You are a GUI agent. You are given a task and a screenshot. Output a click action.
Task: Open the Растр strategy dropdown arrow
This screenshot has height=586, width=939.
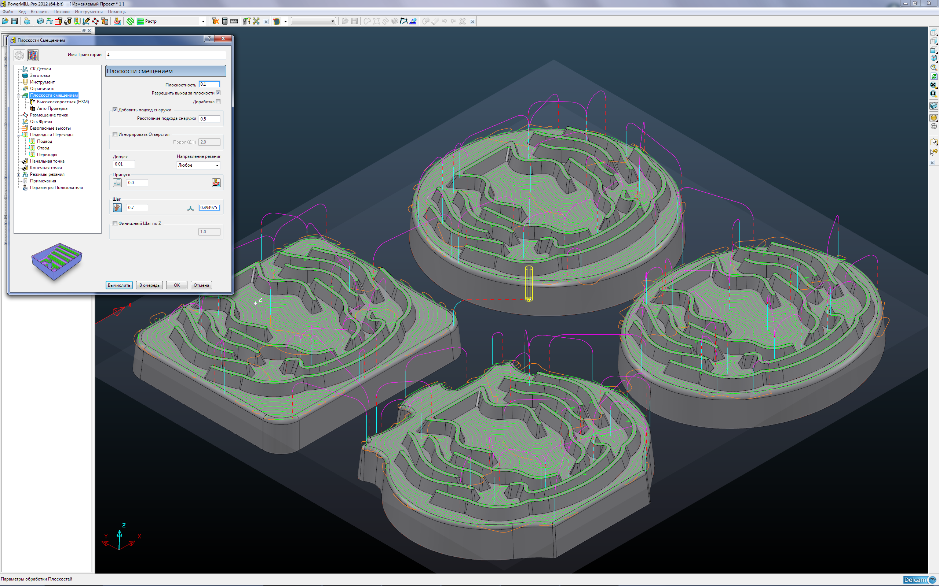tap(203, 22)
